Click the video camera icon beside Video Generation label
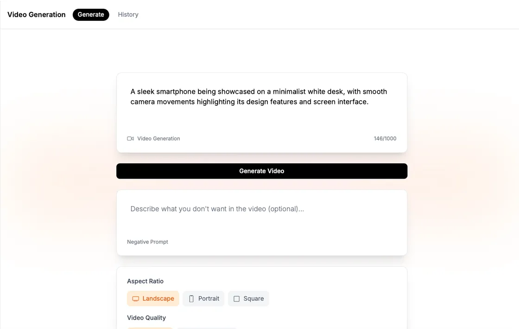This screenshot has width=519, height=329. click(x=130, y=138)
